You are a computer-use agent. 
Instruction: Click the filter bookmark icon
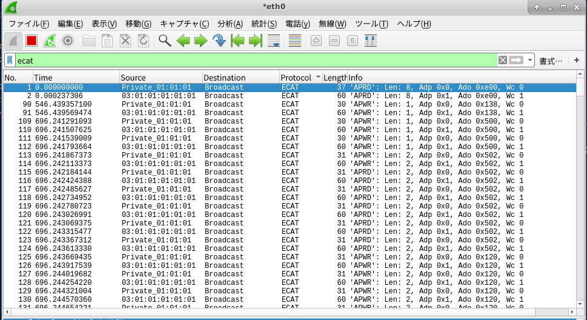(x=10, y=61)
